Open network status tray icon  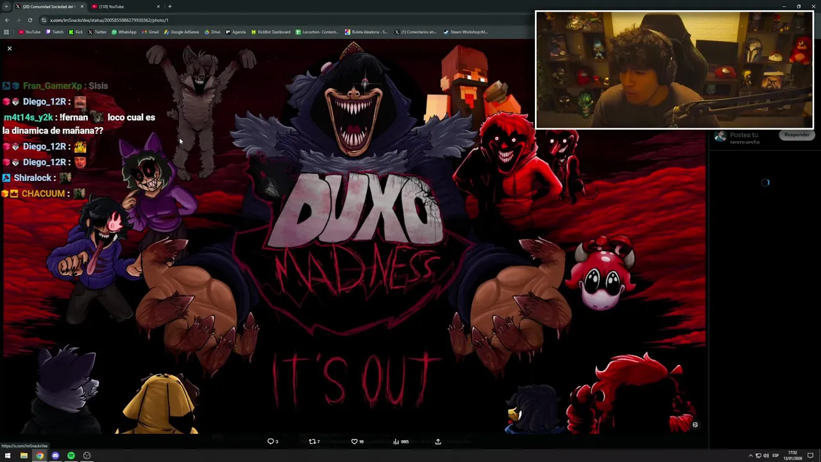tap(758, 456)
